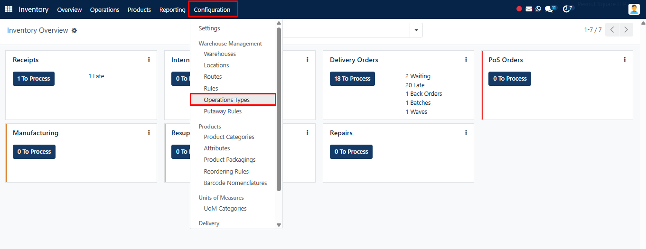The image size is (646, 249).
Task: Click the red recording dot indicator
Action: click(x=519, y=9)
